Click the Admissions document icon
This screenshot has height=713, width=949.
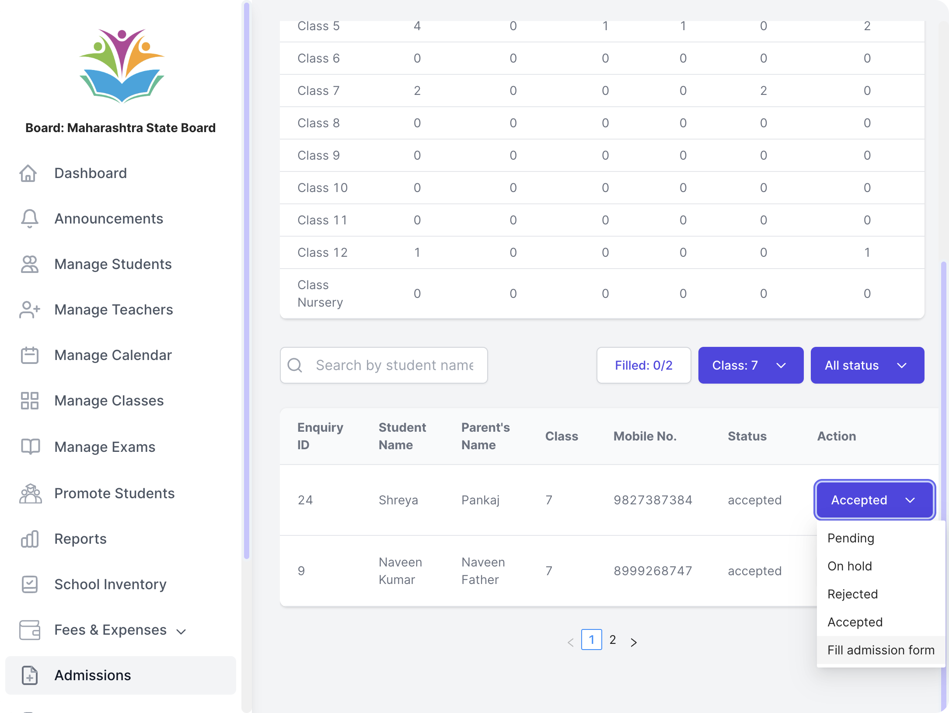pyautogui.click(x=29, y=675)
